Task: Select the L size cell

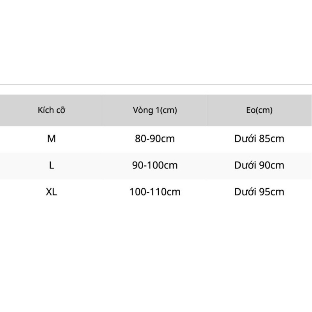Action: coord(51,165)
